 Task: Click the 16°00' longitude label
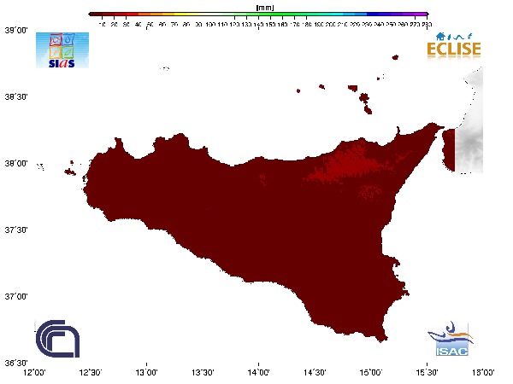[483, 372]
